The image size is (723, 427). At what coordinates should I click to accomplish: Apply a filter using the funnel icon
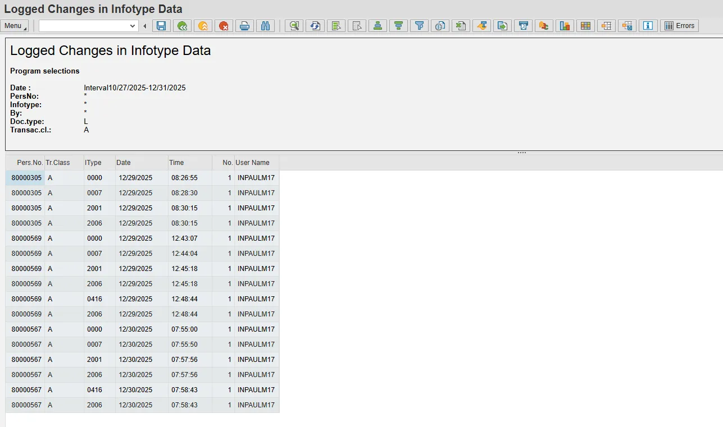(x=419, y=26)
